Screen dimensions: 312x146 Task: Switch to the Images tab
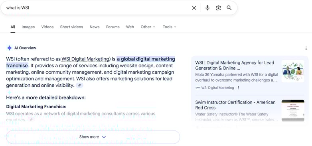click(28, 27)
